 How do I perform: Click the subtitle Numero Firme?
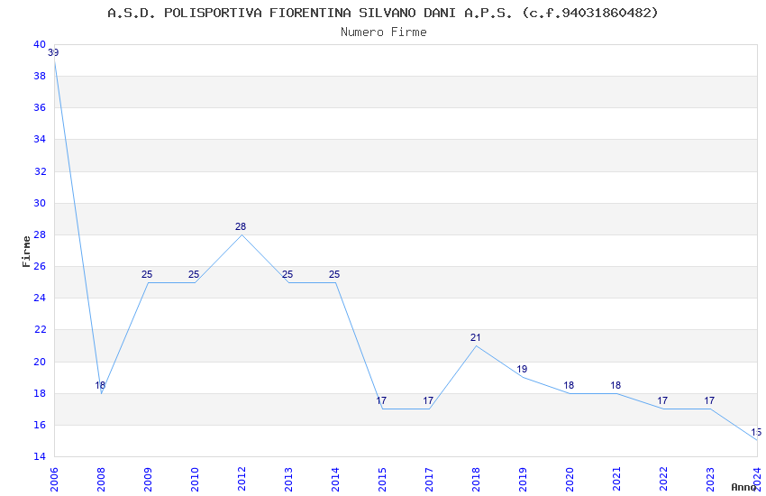tap(384, 32)
